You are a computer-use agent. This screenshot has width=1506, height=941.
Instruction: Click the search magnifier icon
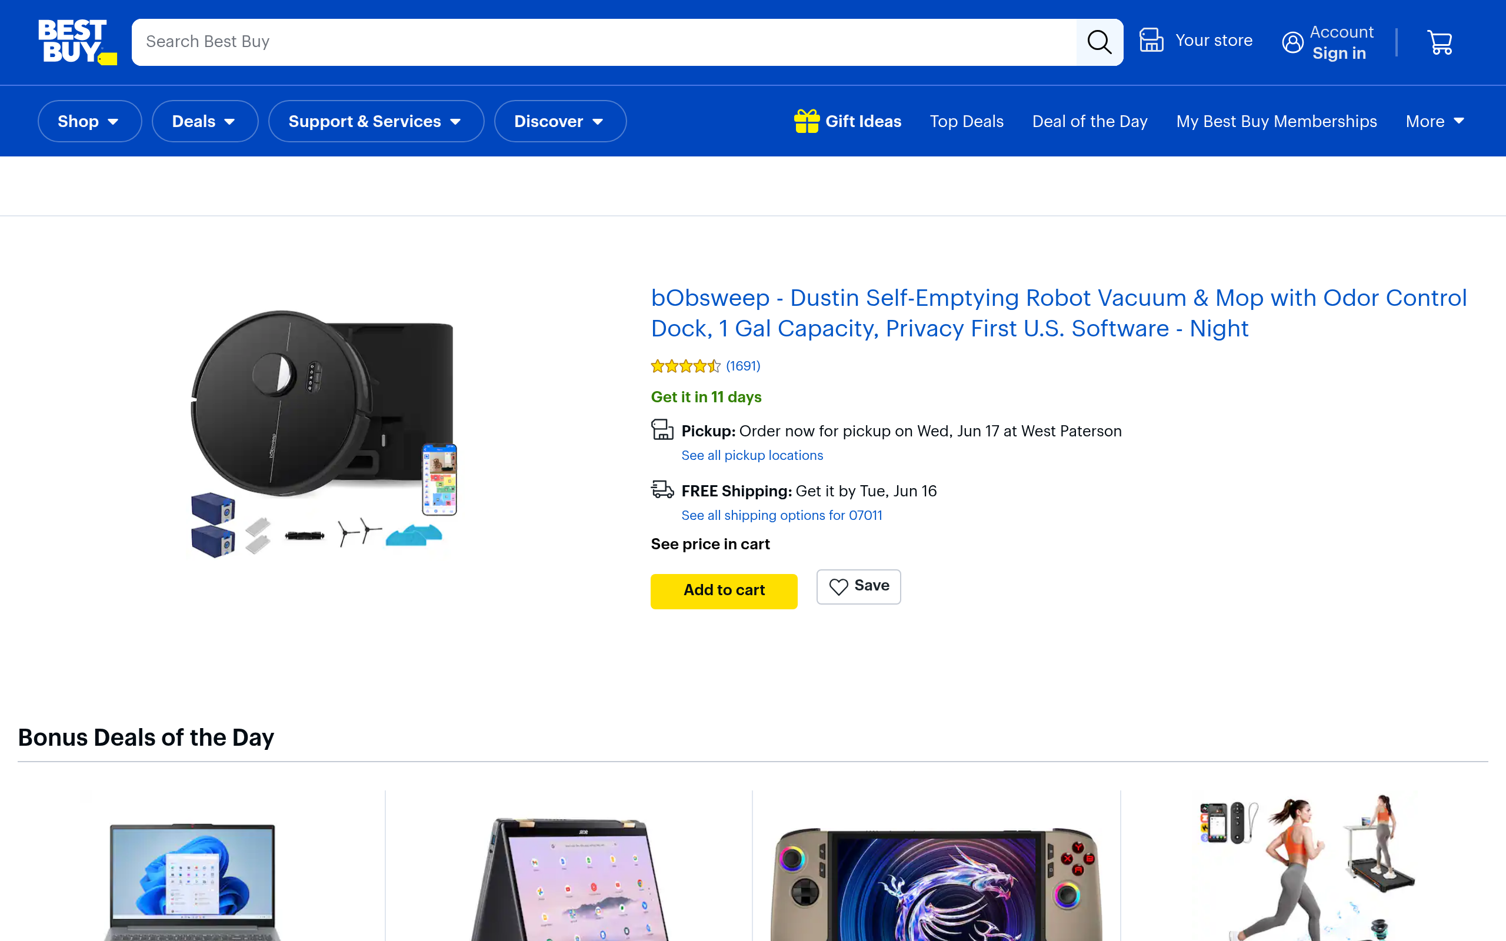(1099, 42)
